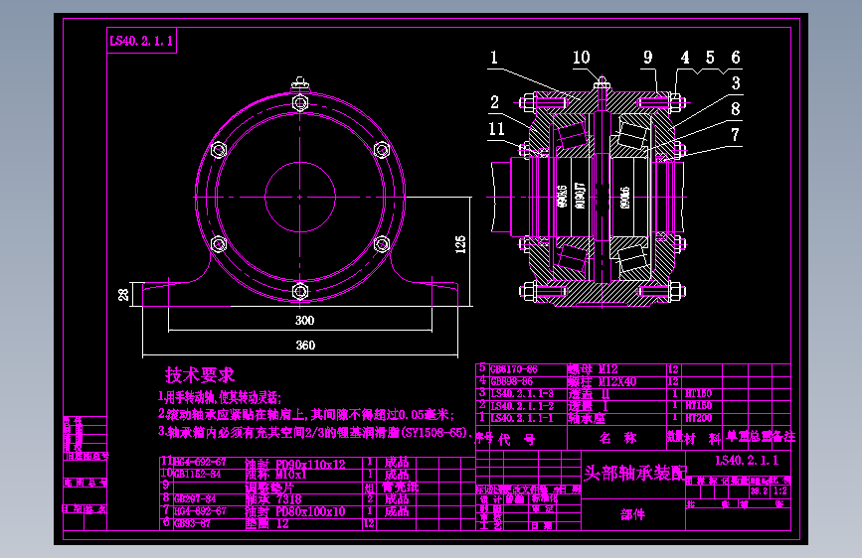Click the "材 料" column header
862x558 pixels.
[x=703, y=438]
